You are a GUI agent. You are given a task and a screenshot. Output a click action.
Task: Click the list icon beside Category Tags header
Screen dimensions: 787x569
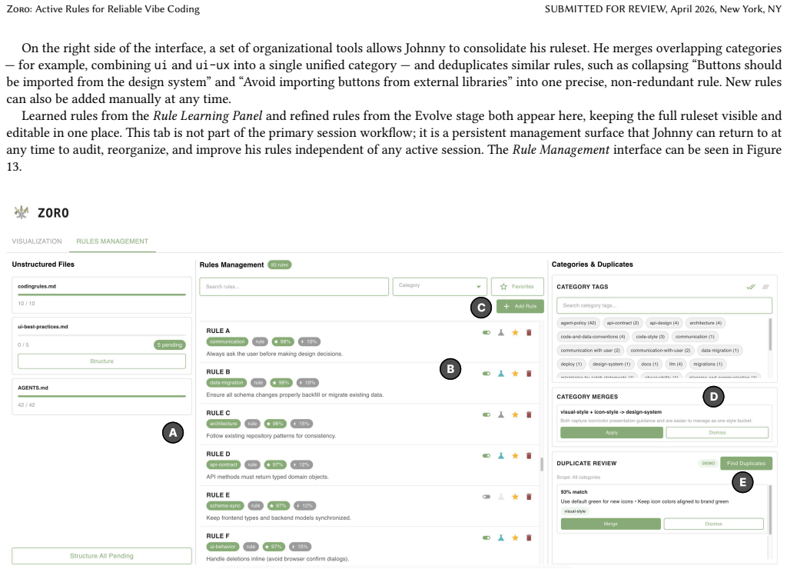[x=765, y=287]
